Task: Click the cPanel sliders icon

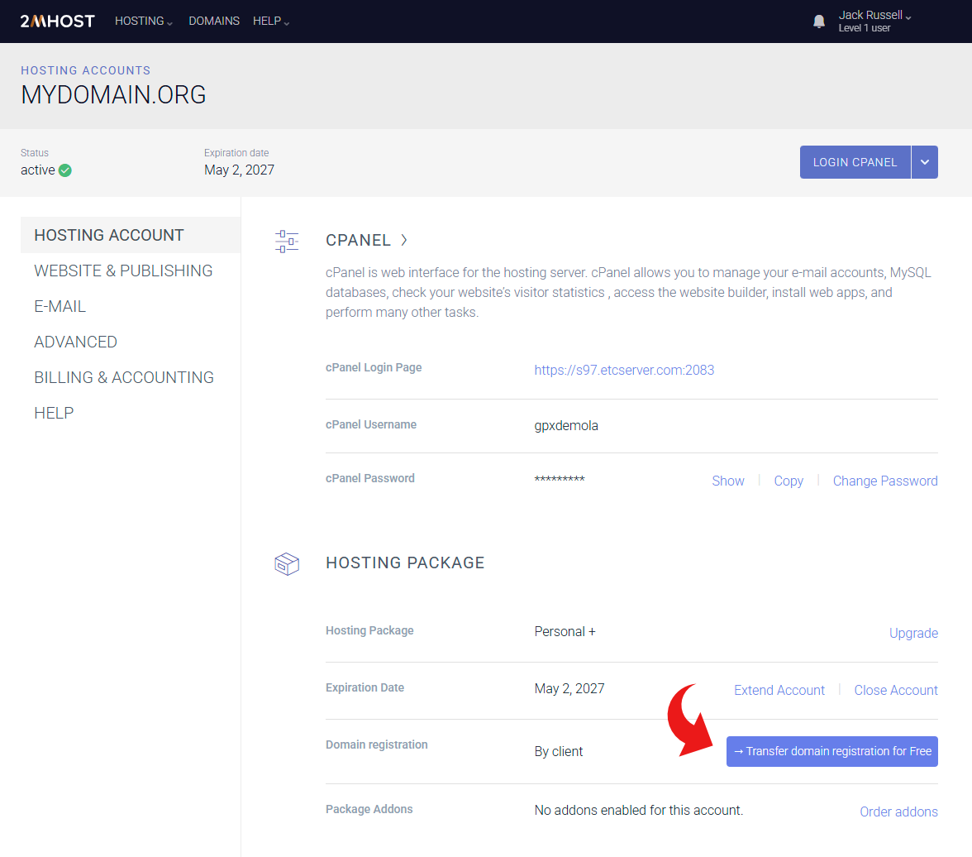Action: coord(287,241)
